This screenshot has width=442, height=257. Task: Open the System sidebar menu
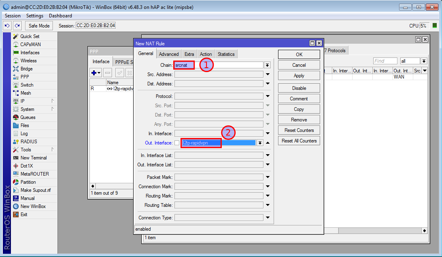click(28, 109)
